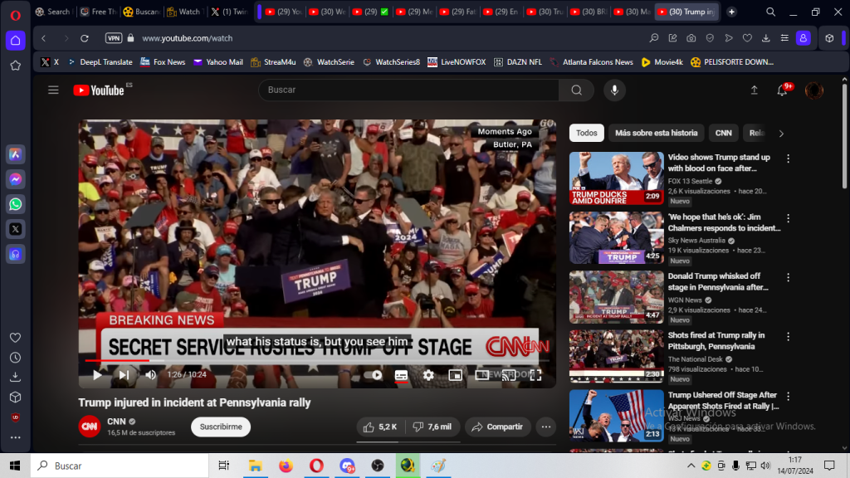Open 'Shots fired at Trump rally in Pittsburgh' title
This screenshot has height=478, width=850.
click(x=716, y=341)
